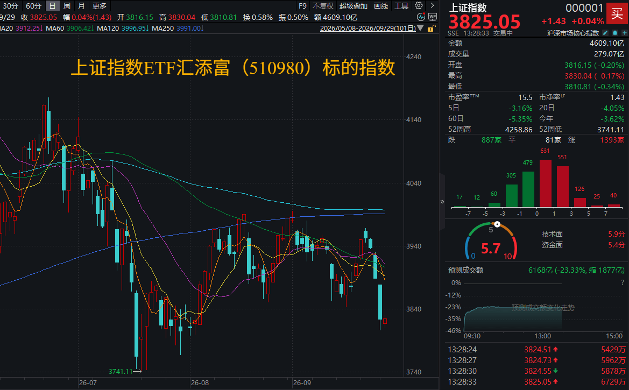Viewport: 629px width, 390px height.
Task: Click the 成交量 value 279.07亿
Action: (609, 54)
